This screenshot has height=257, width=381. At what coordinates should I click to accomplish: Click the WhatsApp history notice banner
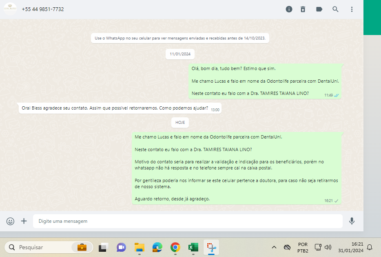pyautogui.click(x=180, y=38)
